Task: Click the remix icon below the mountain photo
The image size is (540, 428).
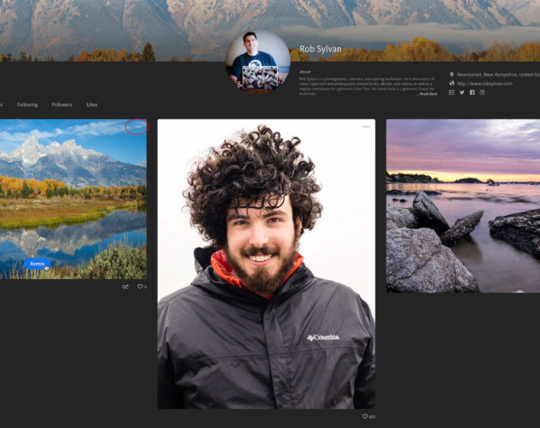Action: point(126,287)
